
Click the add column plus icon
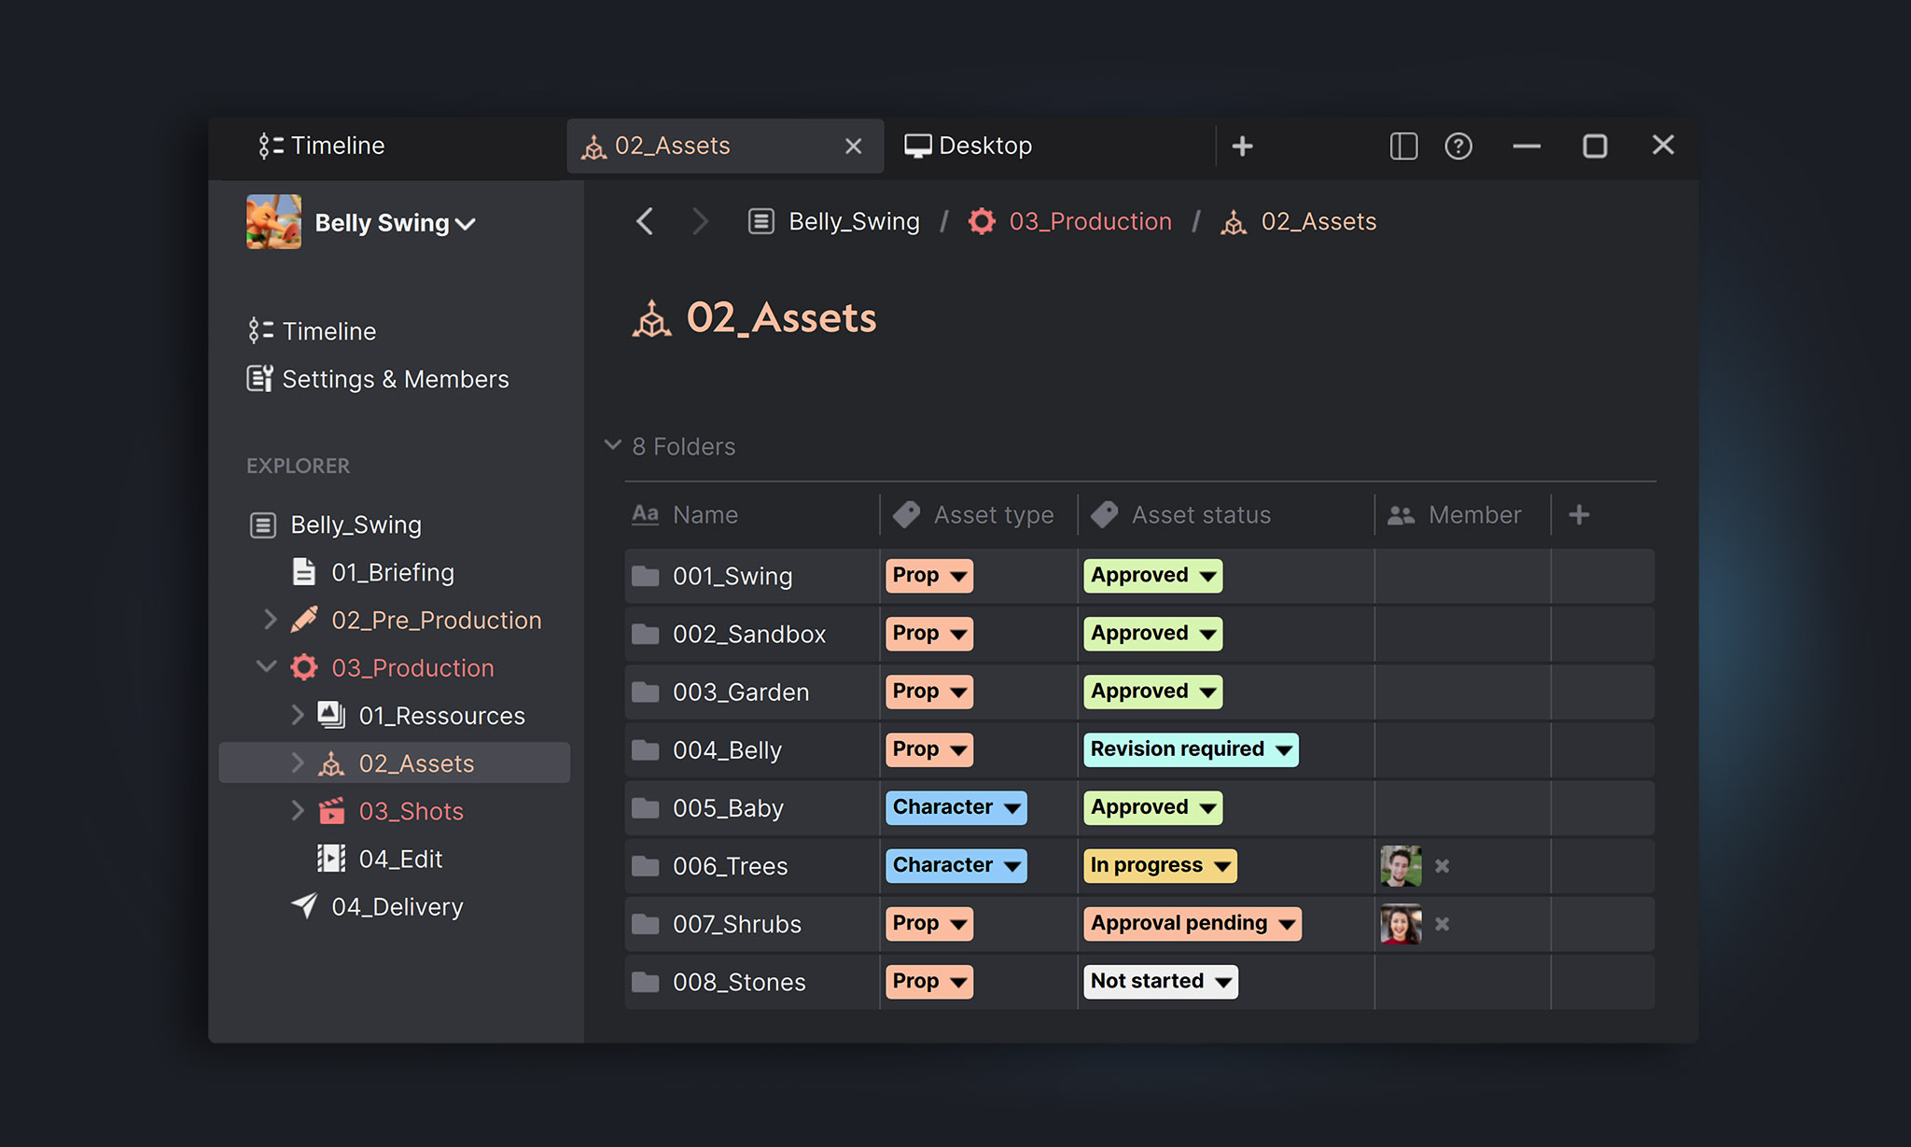1579,514
